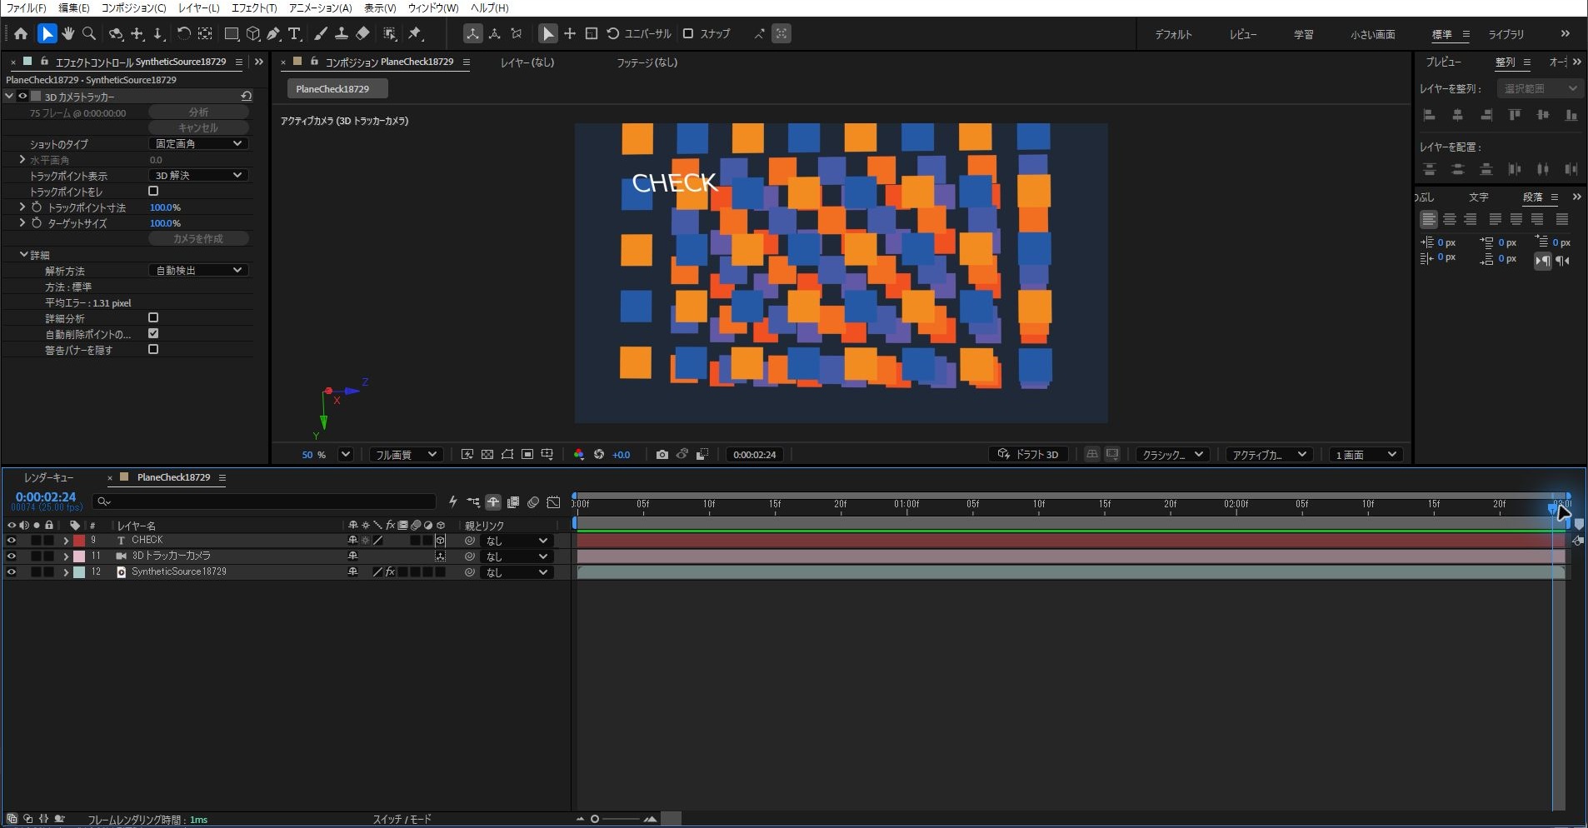Open the 解析方法 自動検出 dropdown
This screenshot has width=1588, height=828.
click(x=198, y=271)
